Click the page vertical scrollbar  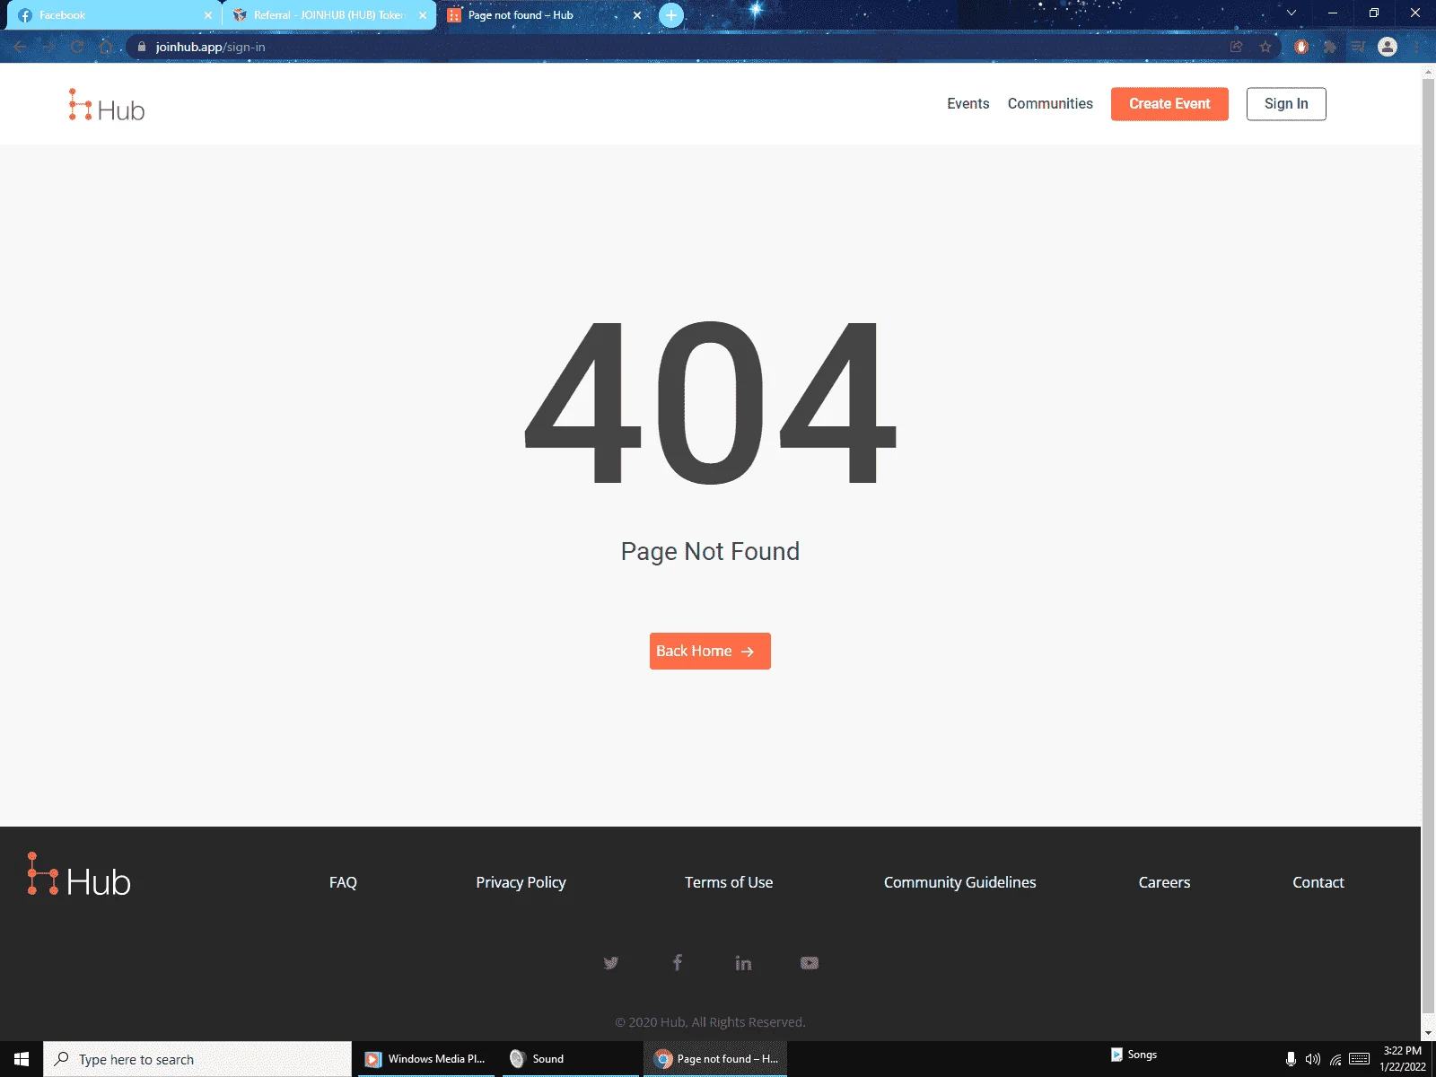click(x=1428, y=547)
